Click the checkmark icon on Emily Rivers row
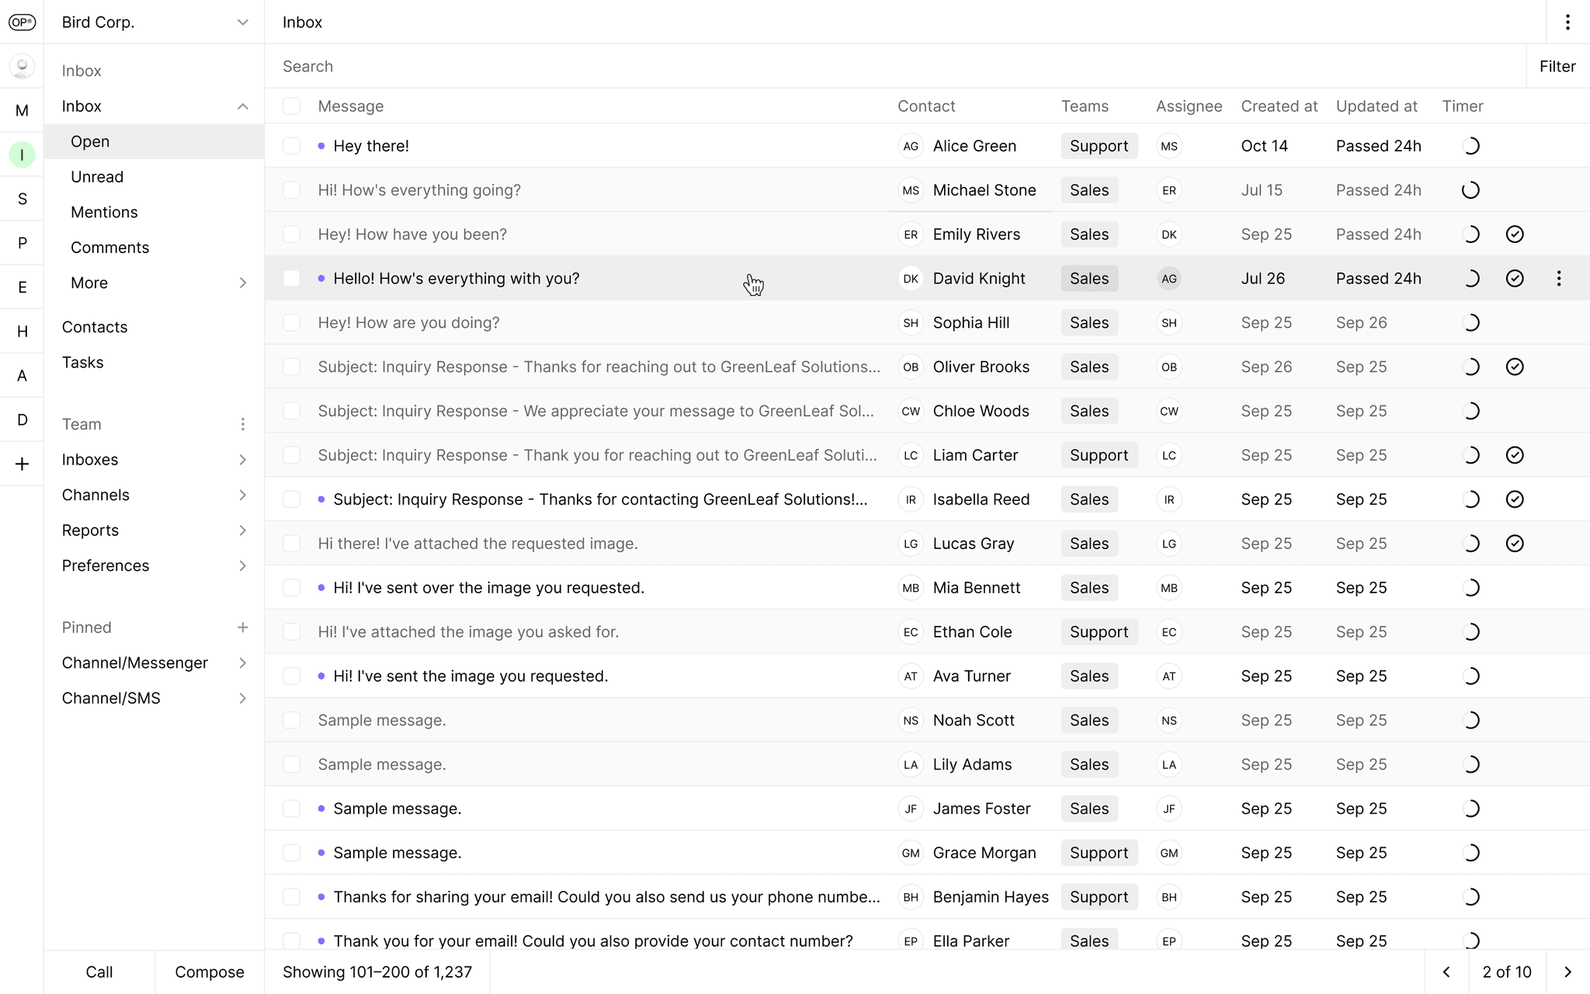This screenshot has width=1590, height=994. point(1514,235)
